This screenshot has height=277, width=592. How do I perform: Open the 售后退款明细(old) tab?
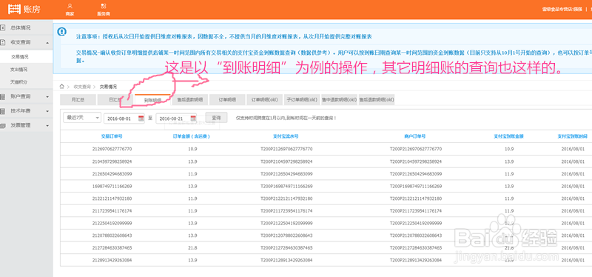click(377, 100)
